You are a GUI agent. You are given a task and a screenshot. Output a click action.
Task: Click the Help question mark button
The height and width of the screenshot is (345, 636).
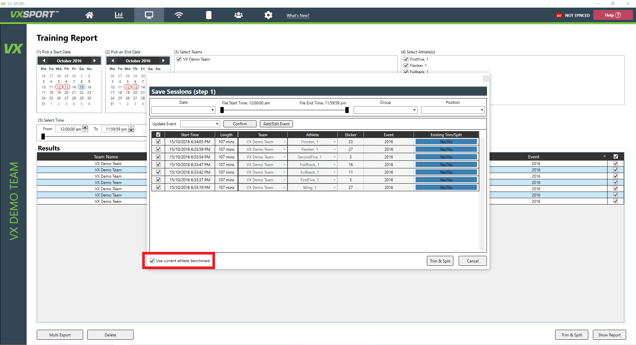coord(613,15)
